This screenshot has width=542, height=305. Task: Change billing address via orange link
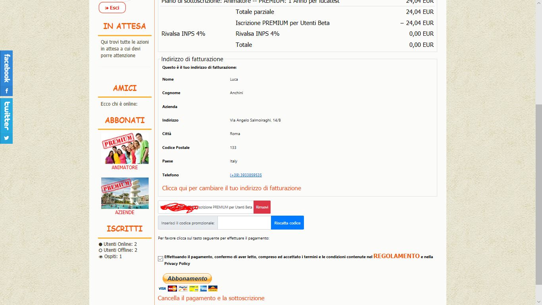[x=232, y=188]
